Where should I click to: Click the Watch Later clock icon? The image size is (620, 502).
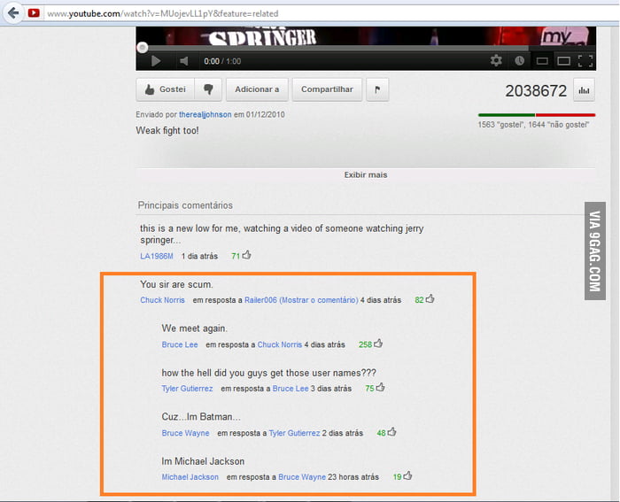(x=519, y=60)
